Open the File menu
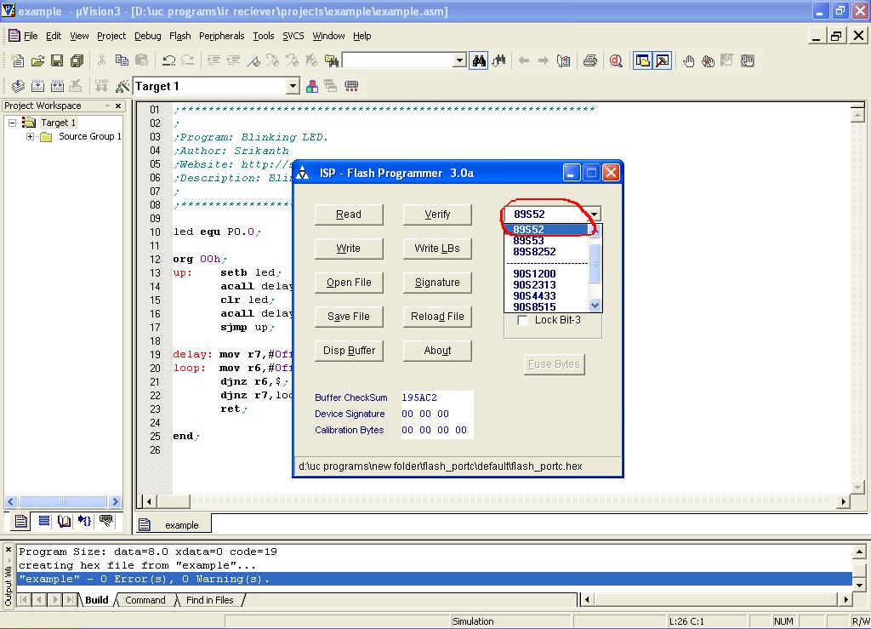Image resolution: width=871 pixels, height=629 pixels. pos(31,36)
